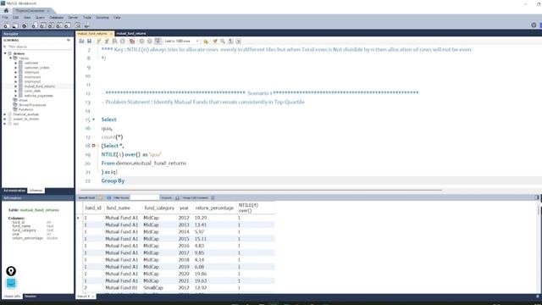Open a script file in the editor
The width and height of the screenshot is (542, 305).
81,42
